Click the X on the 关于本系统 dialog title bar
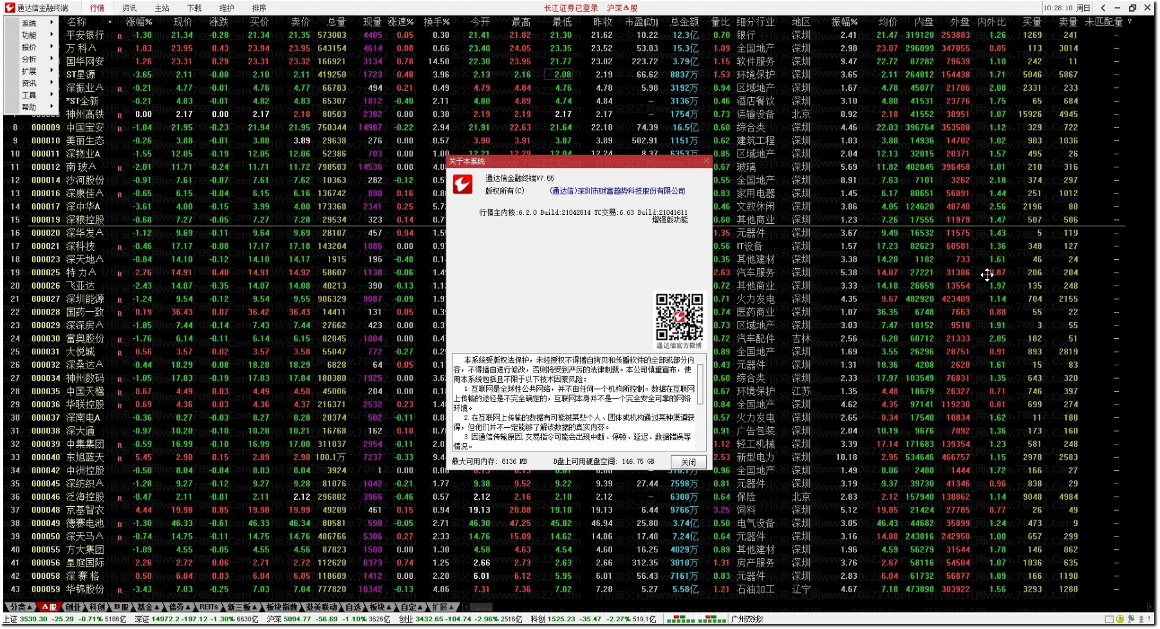The width and height of the screenshot is (1160, 629). click(706, 161)
